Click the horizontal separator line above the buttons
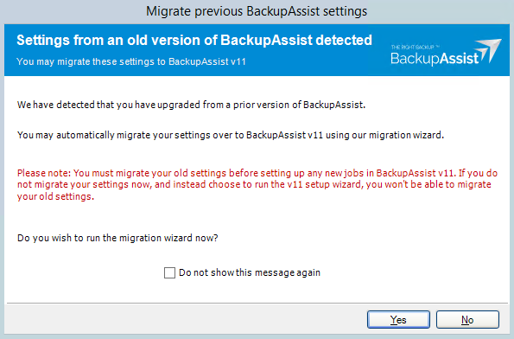The height and width of the screenshot is (339, 514). tap(257, 303)
